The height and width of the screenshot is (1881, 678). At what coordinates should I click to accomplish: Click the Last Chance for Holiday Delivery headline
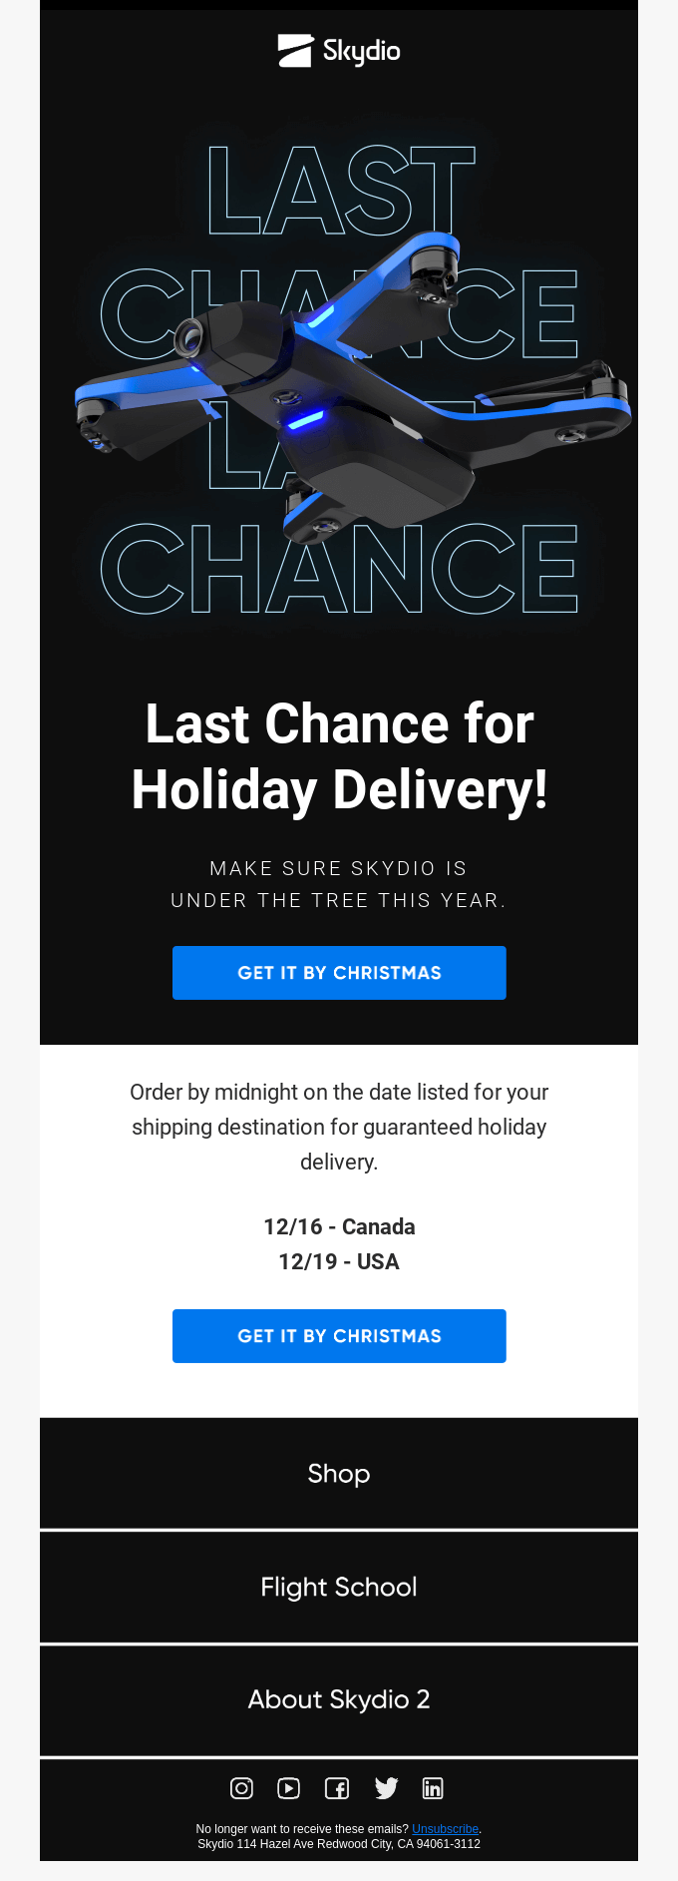[x=339, y=756]
